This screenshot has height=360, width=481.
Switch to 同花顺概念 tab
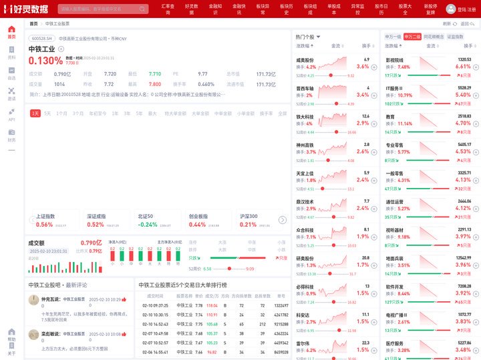pyautogui.click(x=434, y=37)
